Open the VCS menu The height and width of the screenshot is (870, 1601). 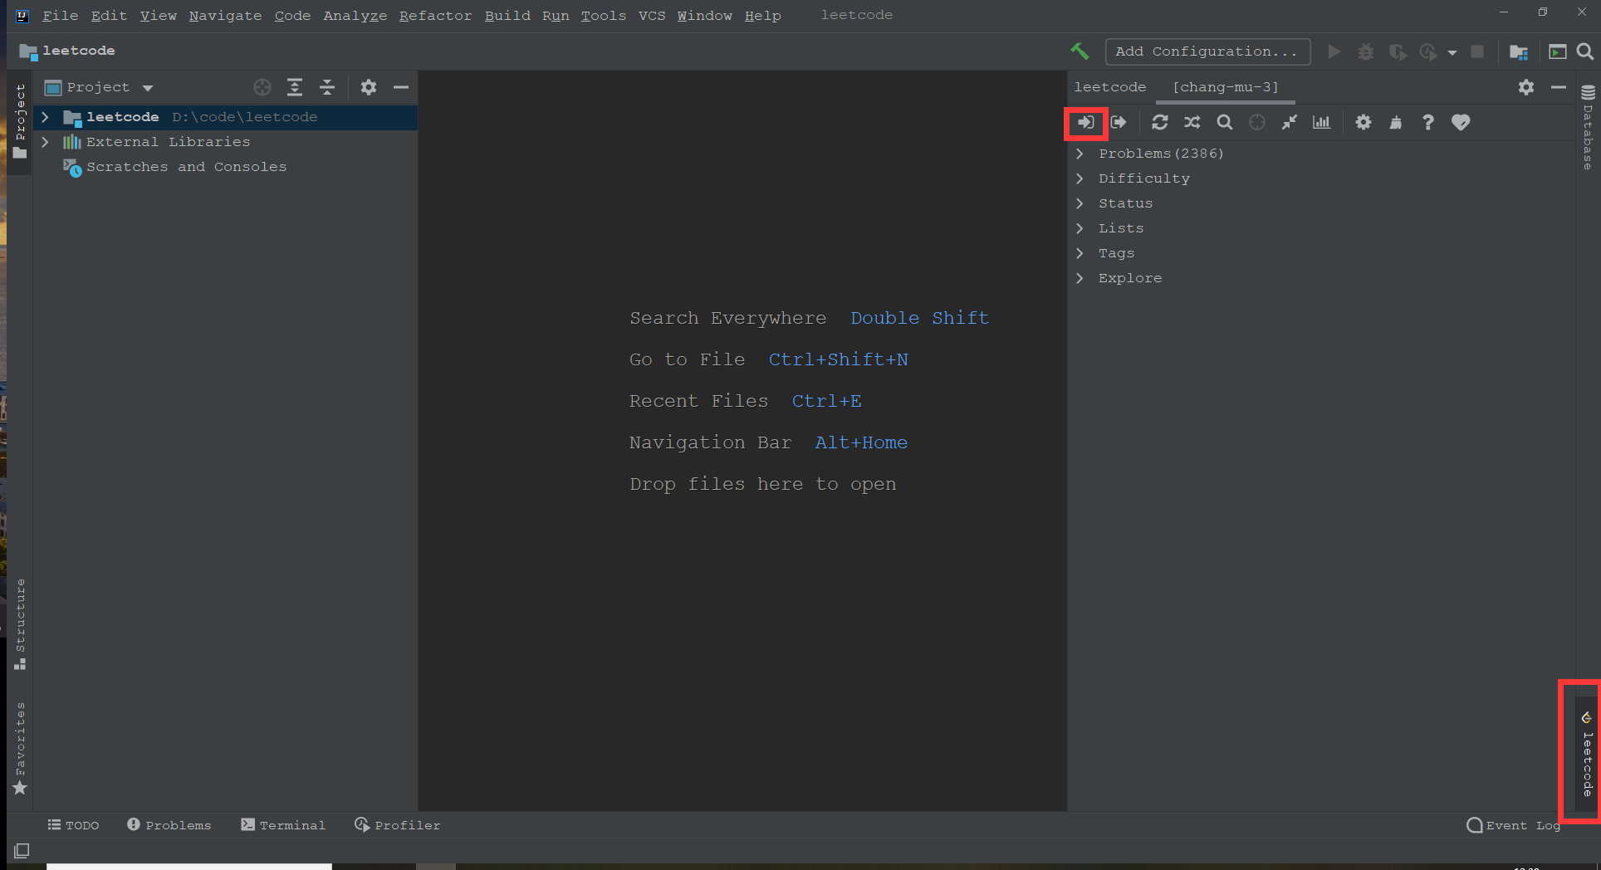click(x=652, y=16)
